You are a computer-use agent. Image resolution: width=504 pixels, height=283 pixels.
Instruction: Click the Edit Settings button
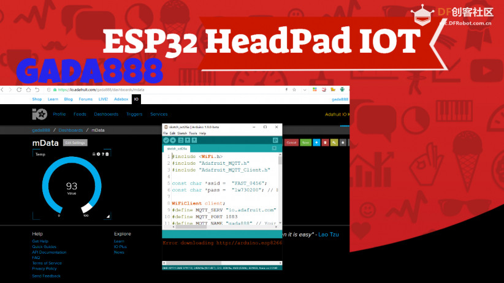pos(75,143)
